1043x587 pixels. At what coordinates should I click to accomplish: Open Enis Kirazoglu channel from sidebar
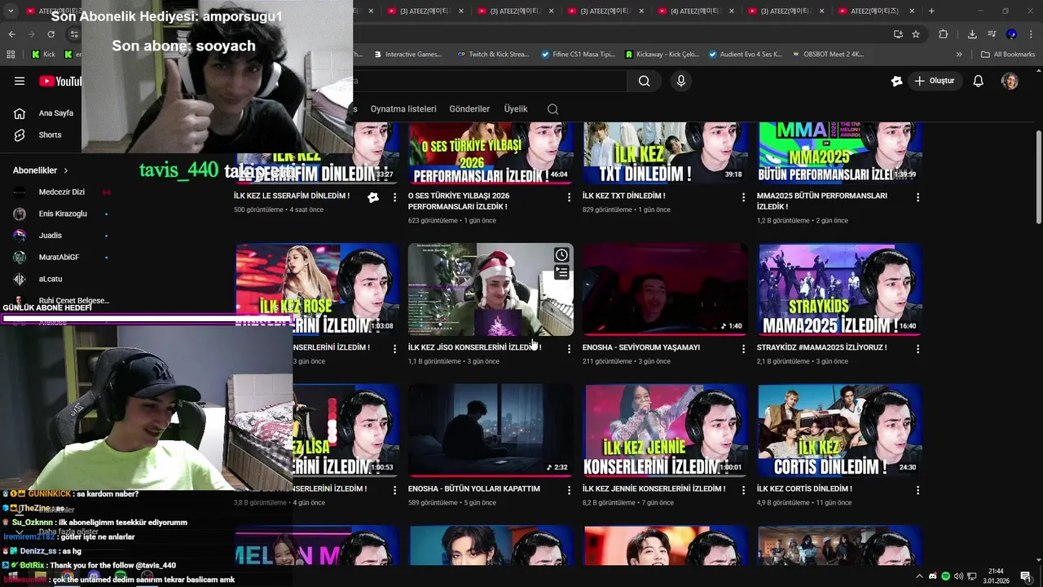(x=62, y=214)
